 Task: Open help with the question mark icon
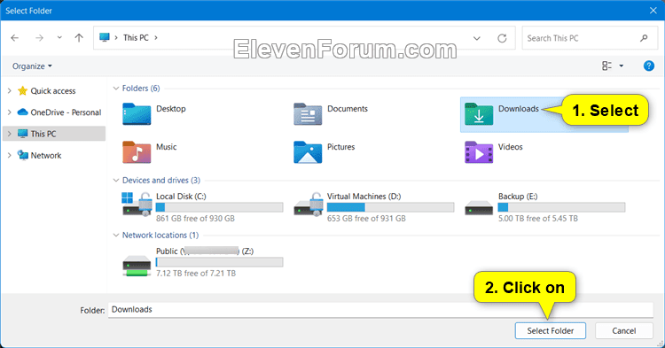648,66
